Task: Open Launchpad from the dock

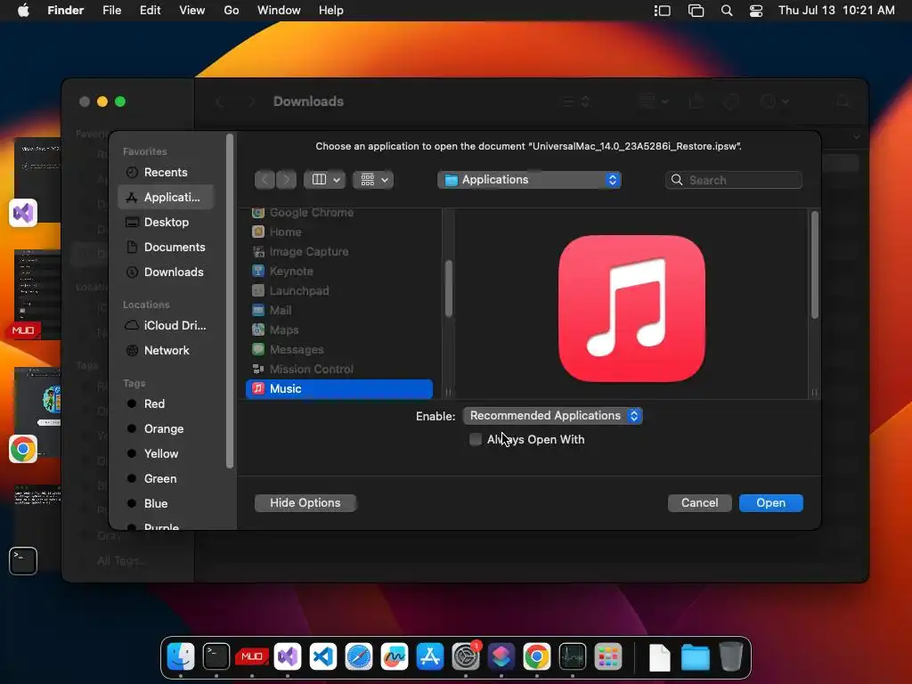Action: click(x=608, y=656)
